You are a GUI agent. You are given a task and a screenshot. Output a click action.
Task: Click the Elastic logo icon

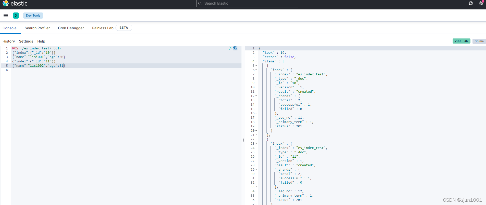pyautogui.click(x=5, y=3)
